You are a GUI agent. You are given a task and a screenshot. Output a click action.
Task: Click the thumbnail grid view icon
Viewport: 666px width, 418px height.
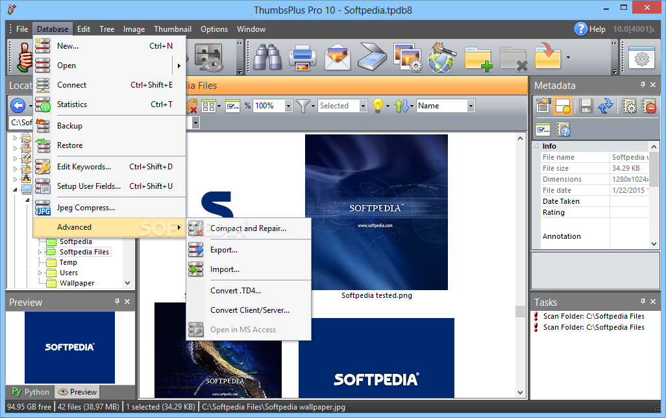208,106
